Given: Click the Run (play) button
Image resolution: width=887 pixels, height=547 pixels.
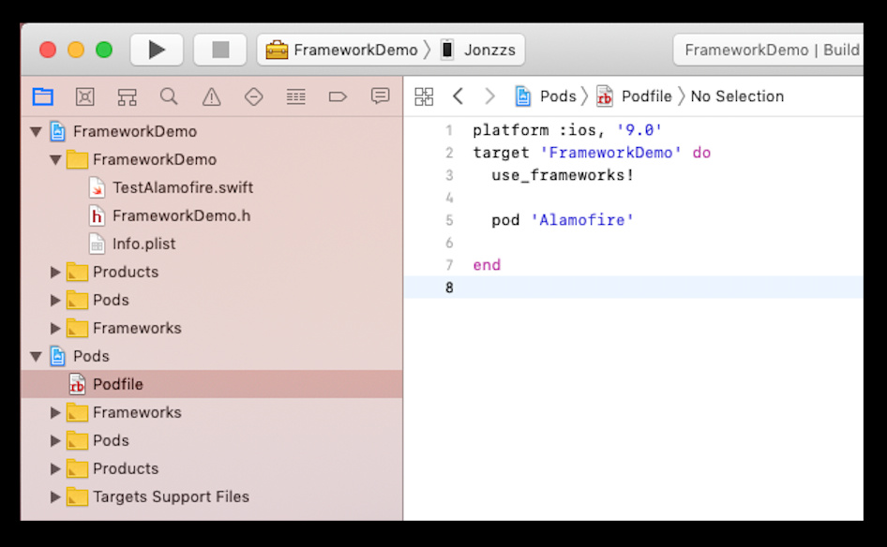Looking at the screenshot, I should (157, 50).
